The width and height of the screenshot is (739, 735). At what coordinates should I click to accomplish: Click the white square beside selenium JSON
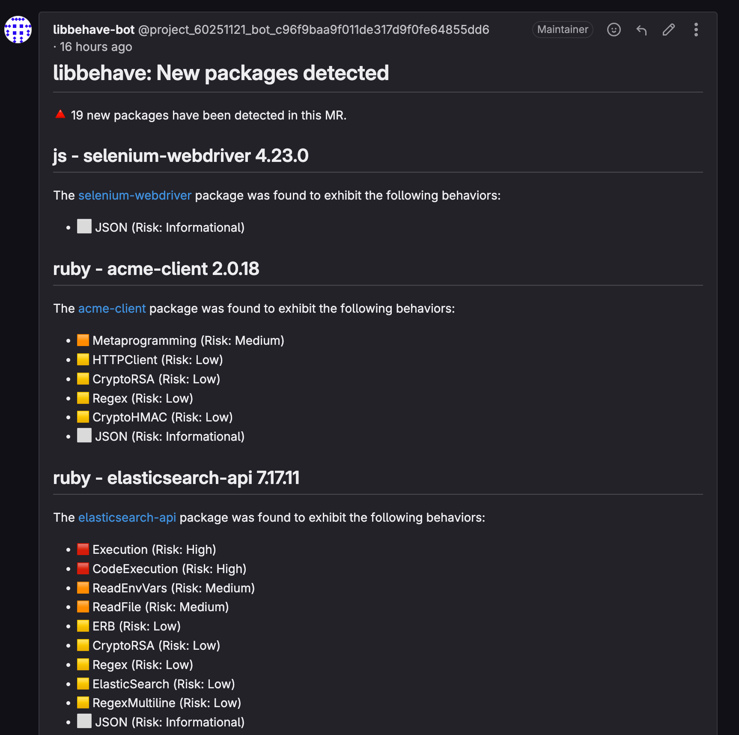pos(84,227)
